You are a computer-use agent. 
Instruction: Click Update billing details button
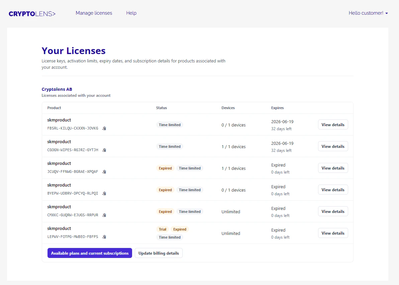(x=159, y=253)
